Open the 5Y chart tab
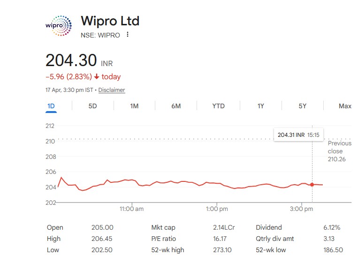 coord(303,106)
